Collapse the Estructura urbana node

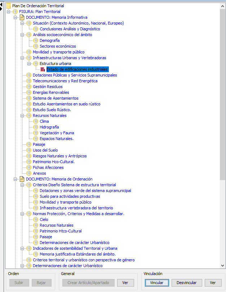[29, 64]
